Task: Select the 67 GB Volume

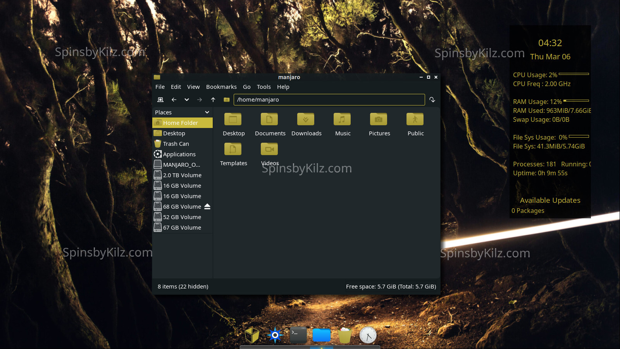Action: [x=183, y=228]
